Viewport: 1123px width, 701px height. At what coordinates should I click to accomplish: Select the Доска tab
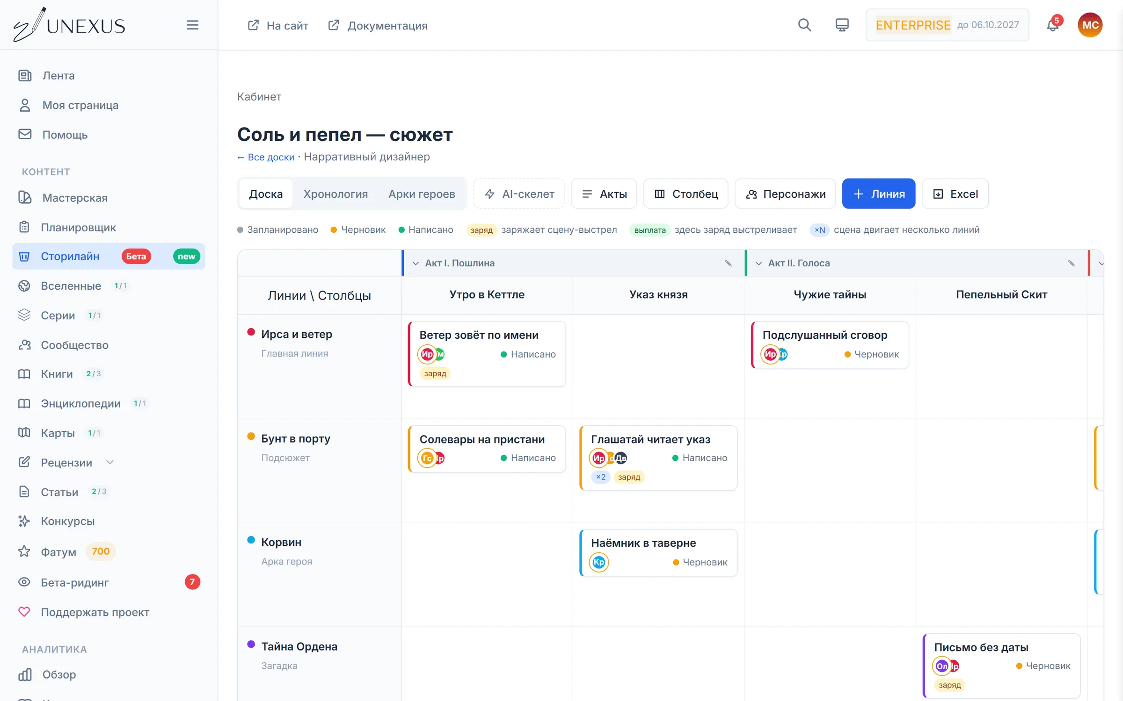pos(266,194)
